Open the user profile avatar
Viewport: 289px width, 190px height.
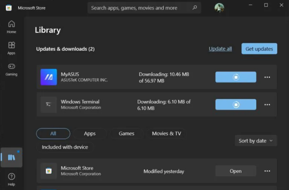[219, 8]
